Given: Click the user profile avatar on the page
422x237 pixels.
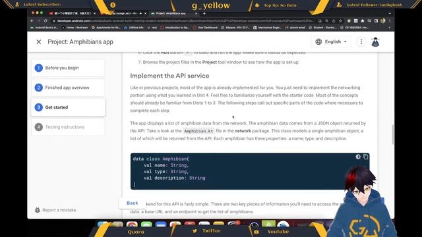Looking at the screenshot, I should pyautogui.click(x=375, y=42).
